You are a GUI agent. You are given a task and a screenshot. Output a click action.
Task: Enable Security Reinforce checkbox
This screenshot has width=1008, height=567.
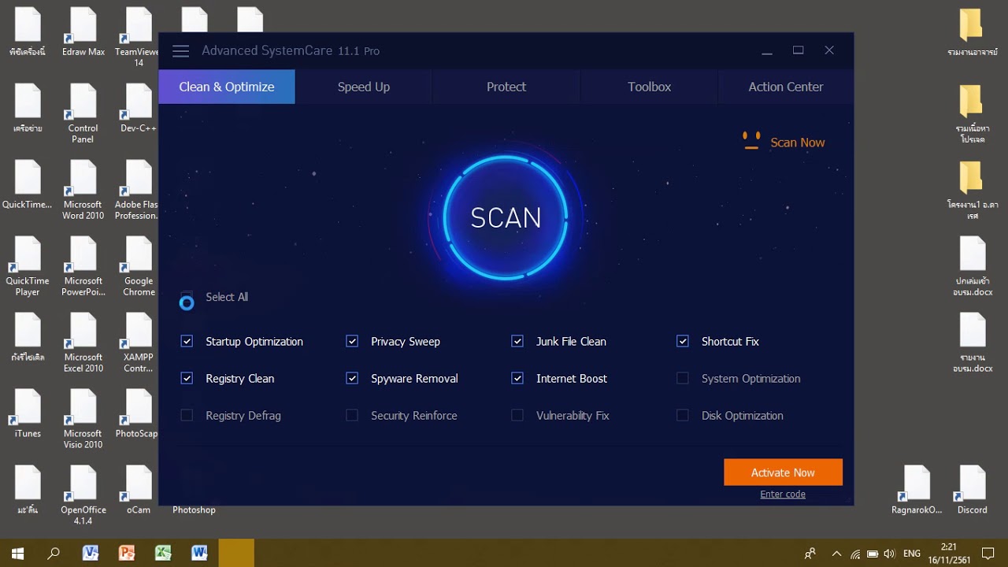point(352,415)
